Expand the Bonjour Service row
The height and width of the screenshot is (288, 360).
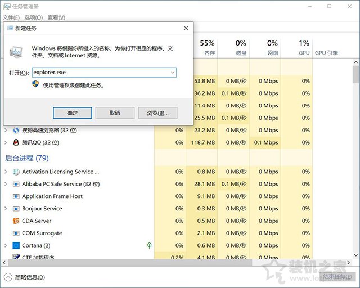(6, 209)
